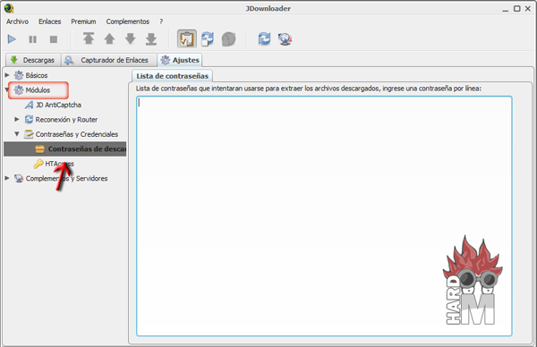This screenshot has height=347, width=537.
Task: Open the Premium menu
Action: 83,21
